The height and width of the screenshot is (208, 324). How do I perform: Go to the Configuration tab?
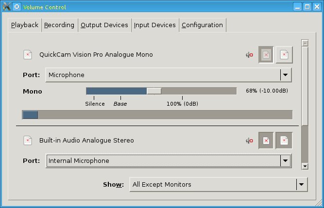click(202, 25)
